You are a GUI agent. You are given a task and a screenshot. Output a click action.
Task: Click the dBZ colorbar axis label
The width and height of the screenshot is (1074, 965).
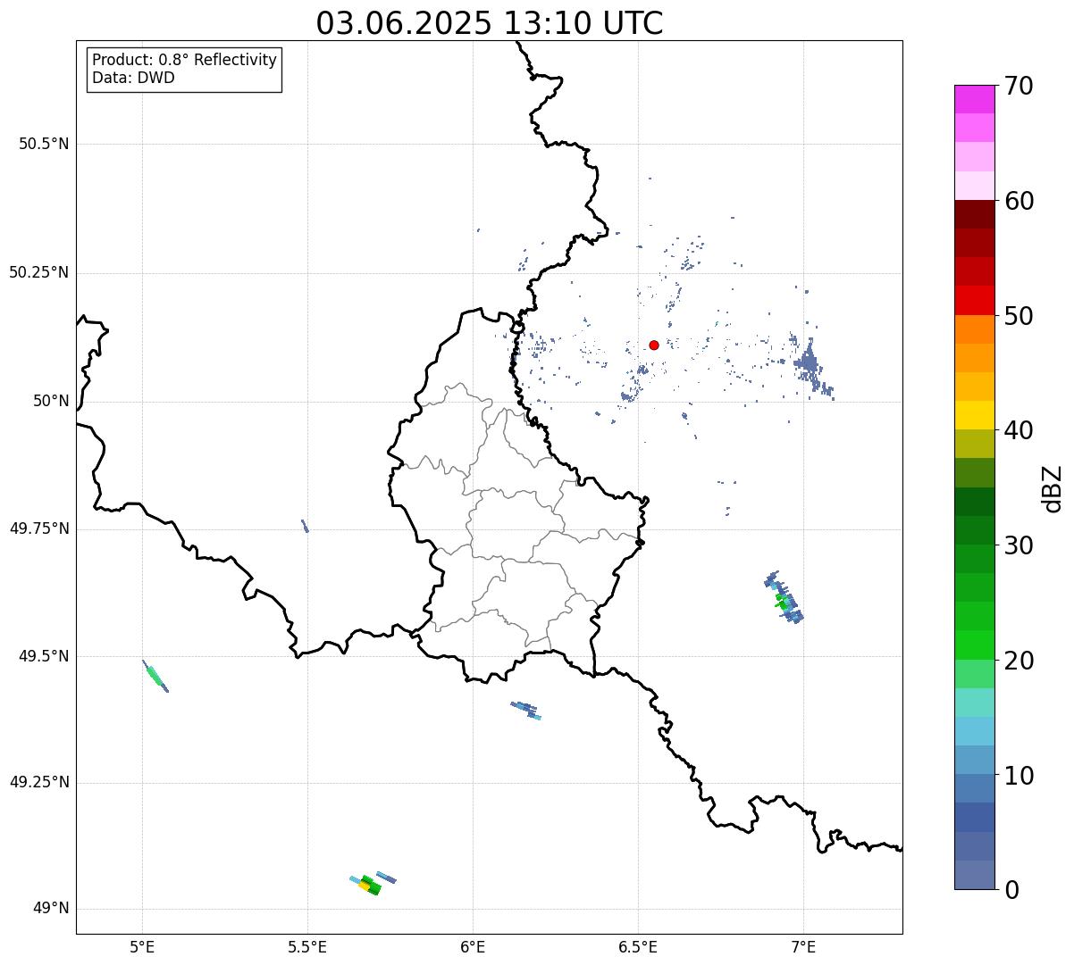click(1053, 488)
